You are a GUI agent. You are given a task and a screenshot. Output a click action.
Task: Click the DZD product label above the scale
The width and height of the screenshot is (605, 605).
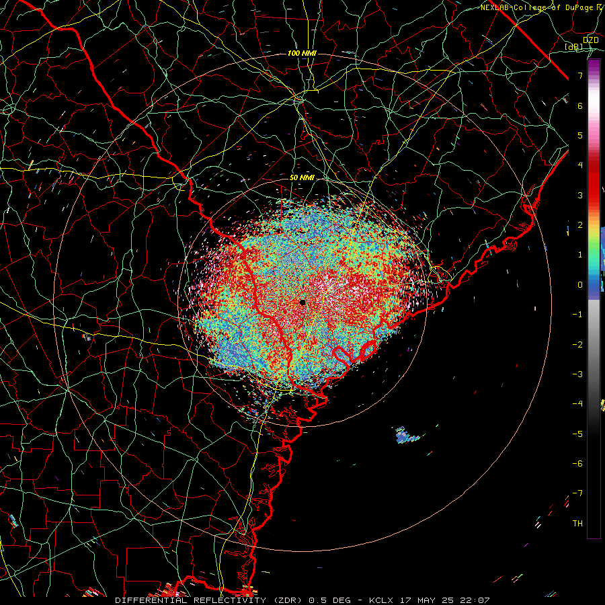point(591,40)
